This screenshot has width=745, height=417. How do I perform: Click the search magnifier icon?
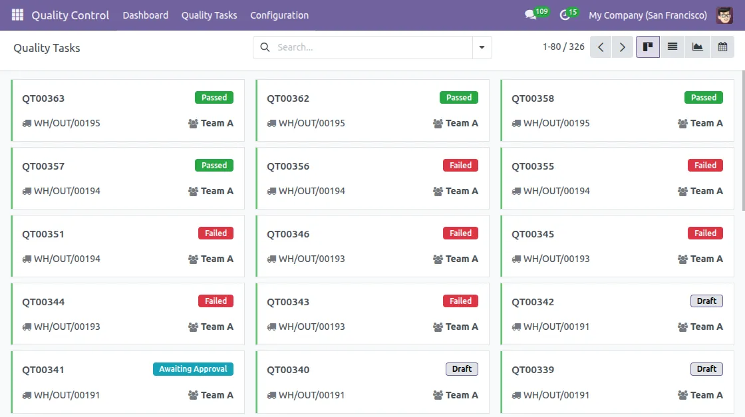click(x=265, y=47)
